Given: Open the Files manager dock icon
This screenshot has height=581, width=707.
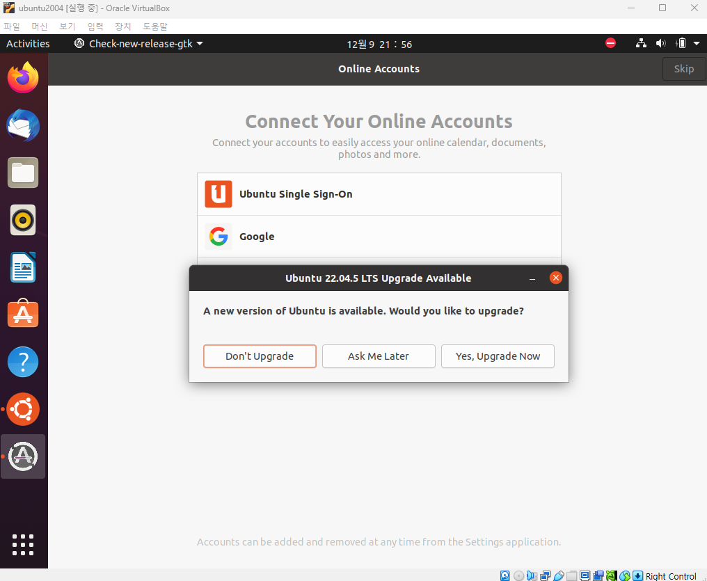Looking at the screenshot, I should (x=23, y=173).
